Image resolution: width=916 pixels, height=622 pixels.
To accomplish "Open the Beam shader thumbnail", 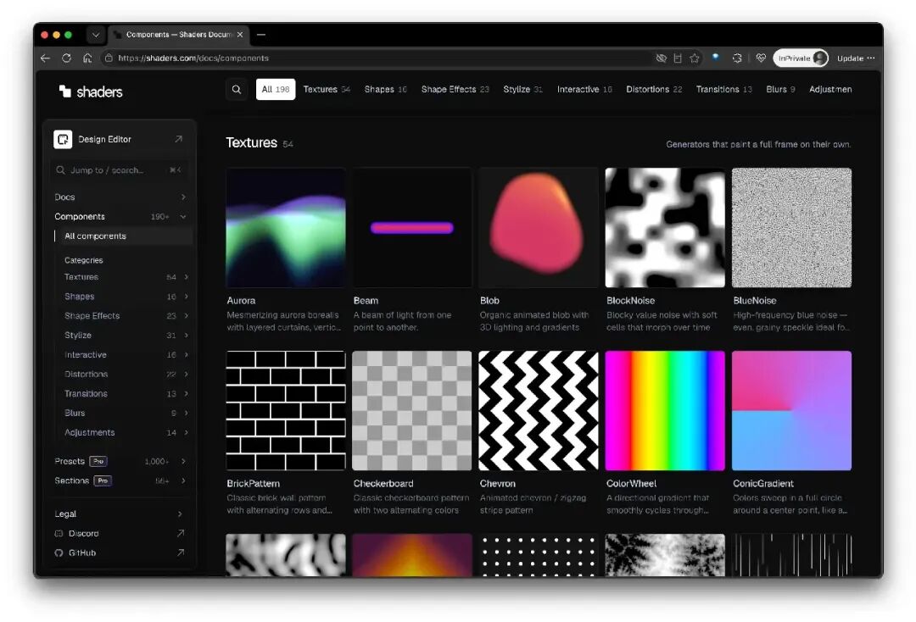I will coord(412,228).
